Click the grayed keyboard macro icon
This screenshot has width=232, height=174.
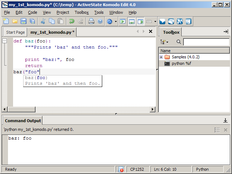[149, 22]
